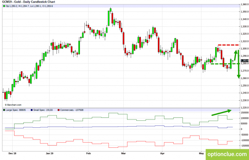
Task: Click the 'Feb' date axis label
Action: tap(88, 153)
